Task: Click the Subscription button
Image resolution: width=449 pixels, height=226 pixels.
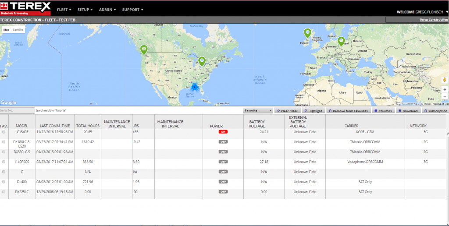Action: 435,111
